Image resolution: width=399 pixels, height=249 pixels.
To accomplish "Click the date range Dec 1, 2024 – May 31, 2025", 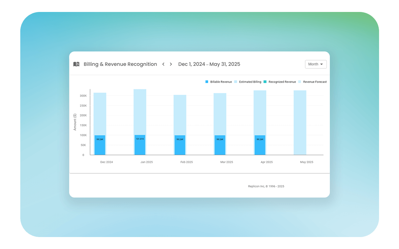I will 209,64.
